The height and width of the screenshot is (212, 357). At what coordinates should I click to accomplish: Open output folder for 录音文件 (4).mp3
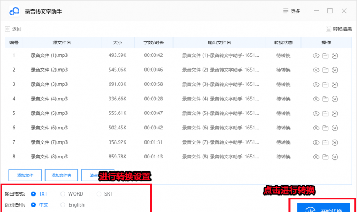pyautogui.click(x=325, y=99)
